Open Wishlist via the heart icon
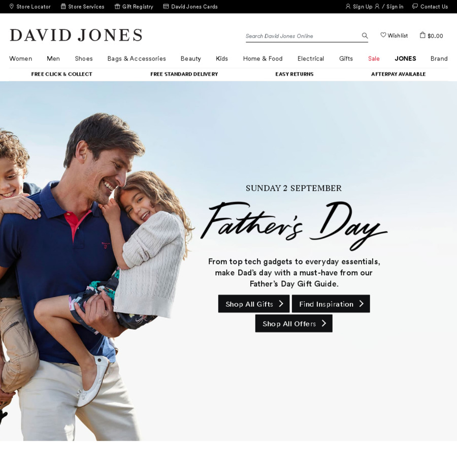457x457 pixels. tap(383, 35)
